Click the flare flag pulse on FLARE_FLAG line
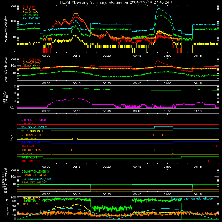 (75, 138)
